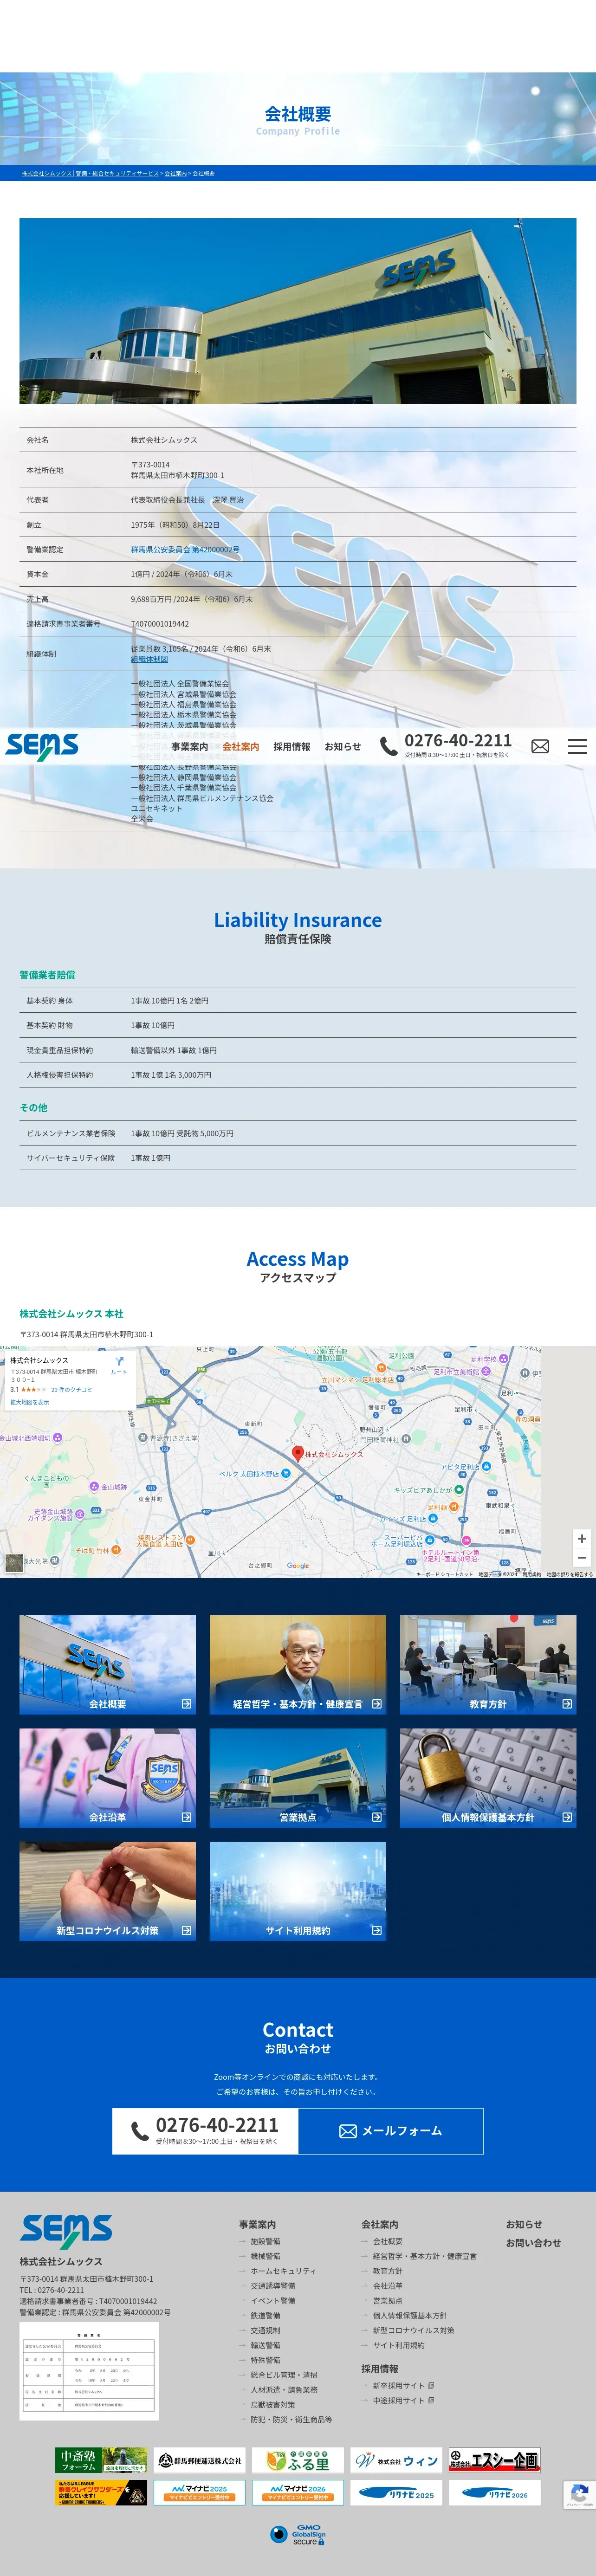Open お問い合わせ footer heading link
Image resolution: width=596 pixels, height=2576 pixels.
click(x=533, y=2243)
